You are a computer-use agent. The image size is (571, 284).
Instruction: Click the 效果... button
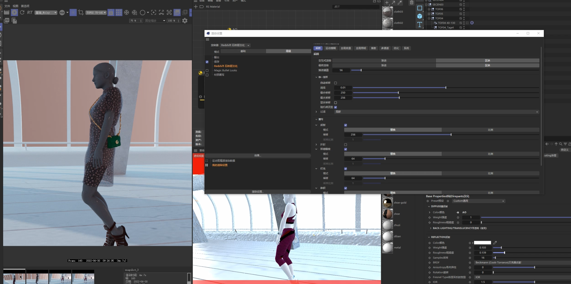tap(257, 155)
